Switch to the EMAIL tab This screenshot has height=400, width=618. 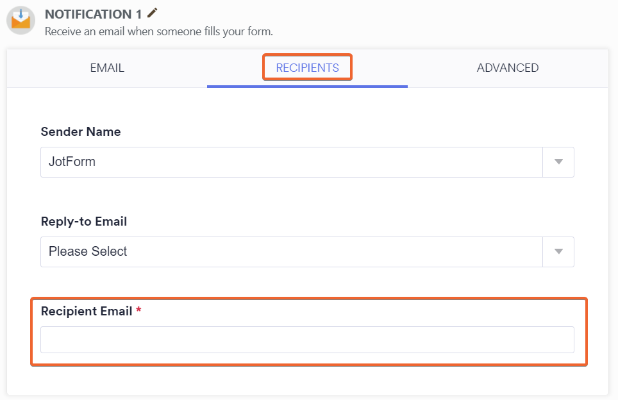click(x=106, y=67)
